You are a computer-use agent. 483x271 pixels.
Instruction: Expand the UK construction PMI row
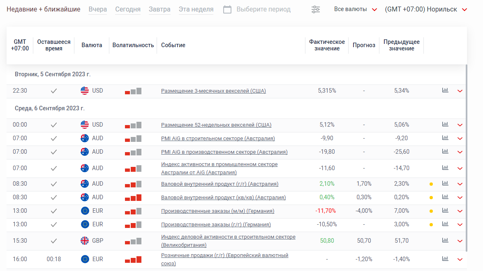click(x=460, y=241)
